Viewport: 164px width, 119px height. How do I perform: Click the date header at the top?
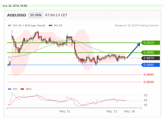(15, 6)
